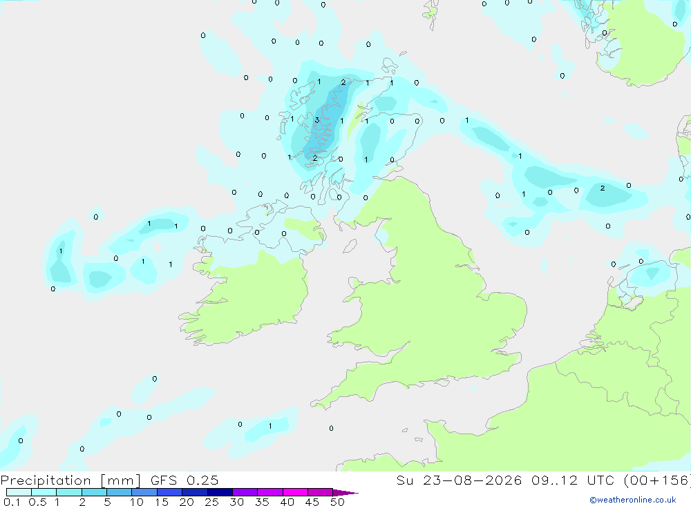Click the weatheronline.co.uk link
The image size is (691, 506).
(633, 500)
